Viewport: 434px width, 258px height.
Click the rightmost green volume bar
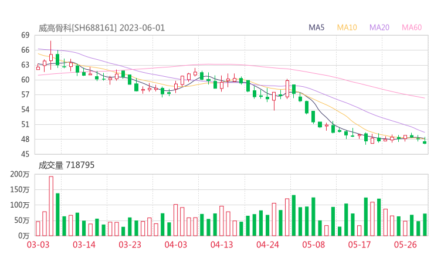(425, 225)
